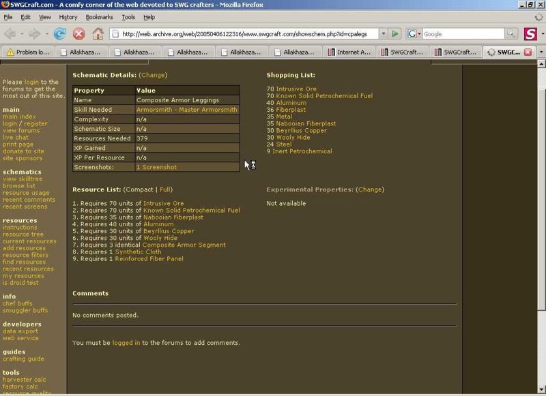Open harvester calc in the sidebar tools
This screenshot has height=396, width=546.
(x=25, y=380)
